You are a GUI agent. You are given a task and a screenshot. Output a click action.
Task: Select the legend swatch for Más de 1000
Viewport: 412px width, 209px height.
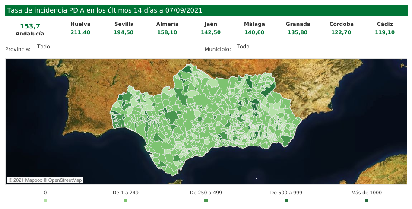367,200
